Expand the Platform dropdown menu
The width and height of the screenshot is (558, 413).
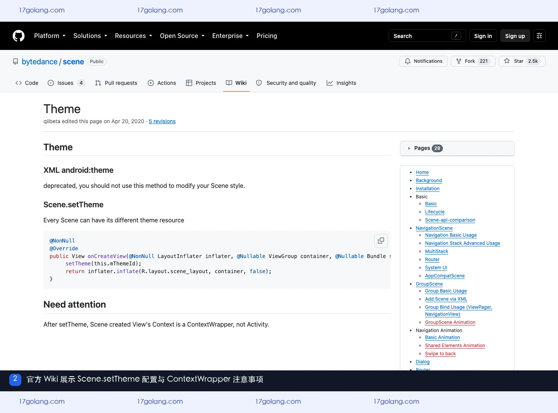pyautogui.click(x=50, y=36)
